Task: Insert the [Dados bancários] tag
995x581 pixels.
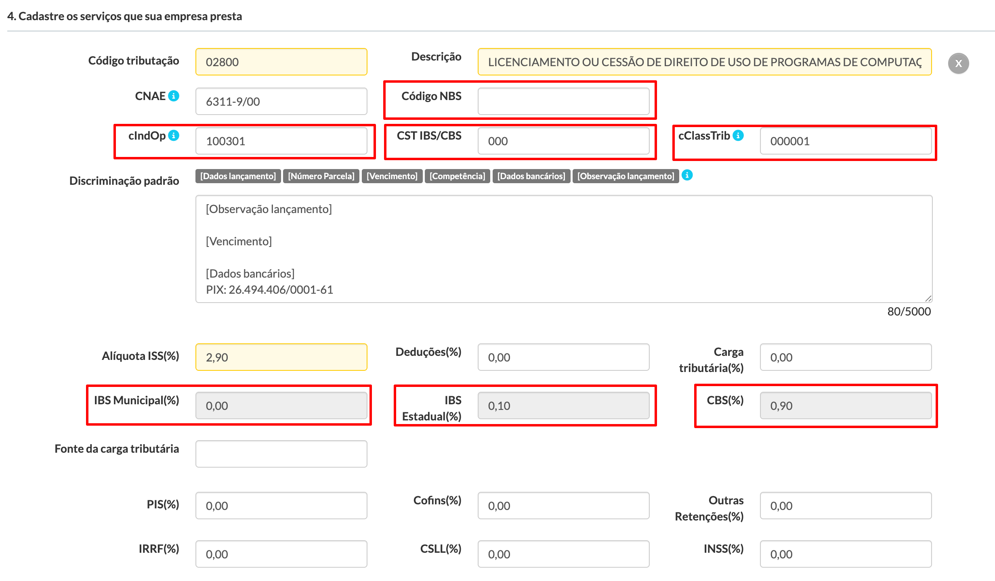Action: [531, 176]
